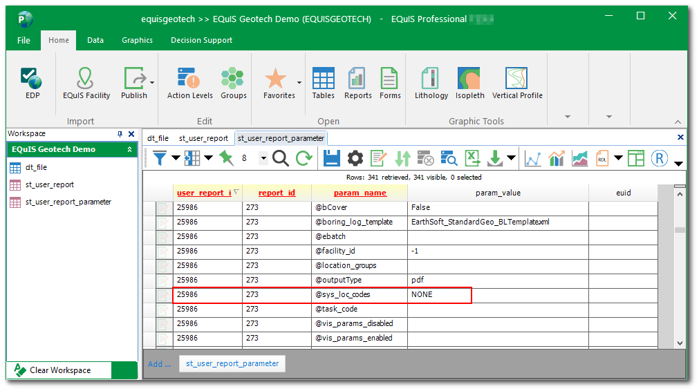Launch the Isopleth graphic tool
The image size is (699, 391).
pos(469,83)
